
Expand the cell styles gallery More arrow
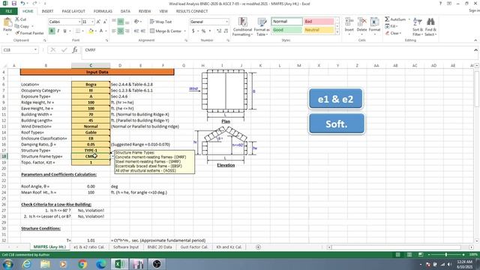pyautogui.click(x=337, y=32)
